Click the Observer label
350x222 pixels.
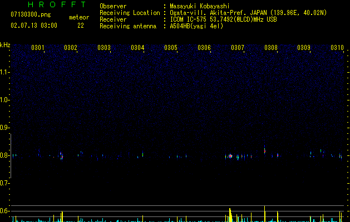click(x=113, y=6)
